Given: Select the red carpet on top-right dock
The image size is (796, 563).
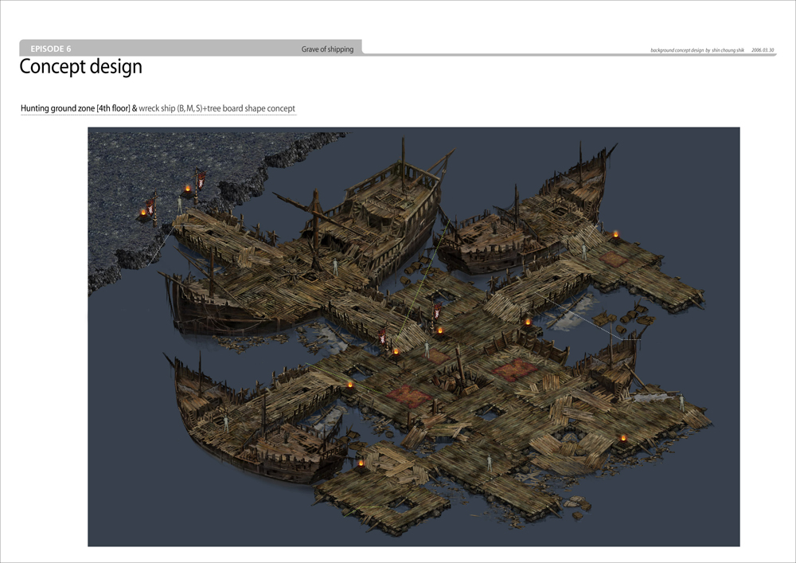Looking at the screenshot, I should tap(615, 259).
